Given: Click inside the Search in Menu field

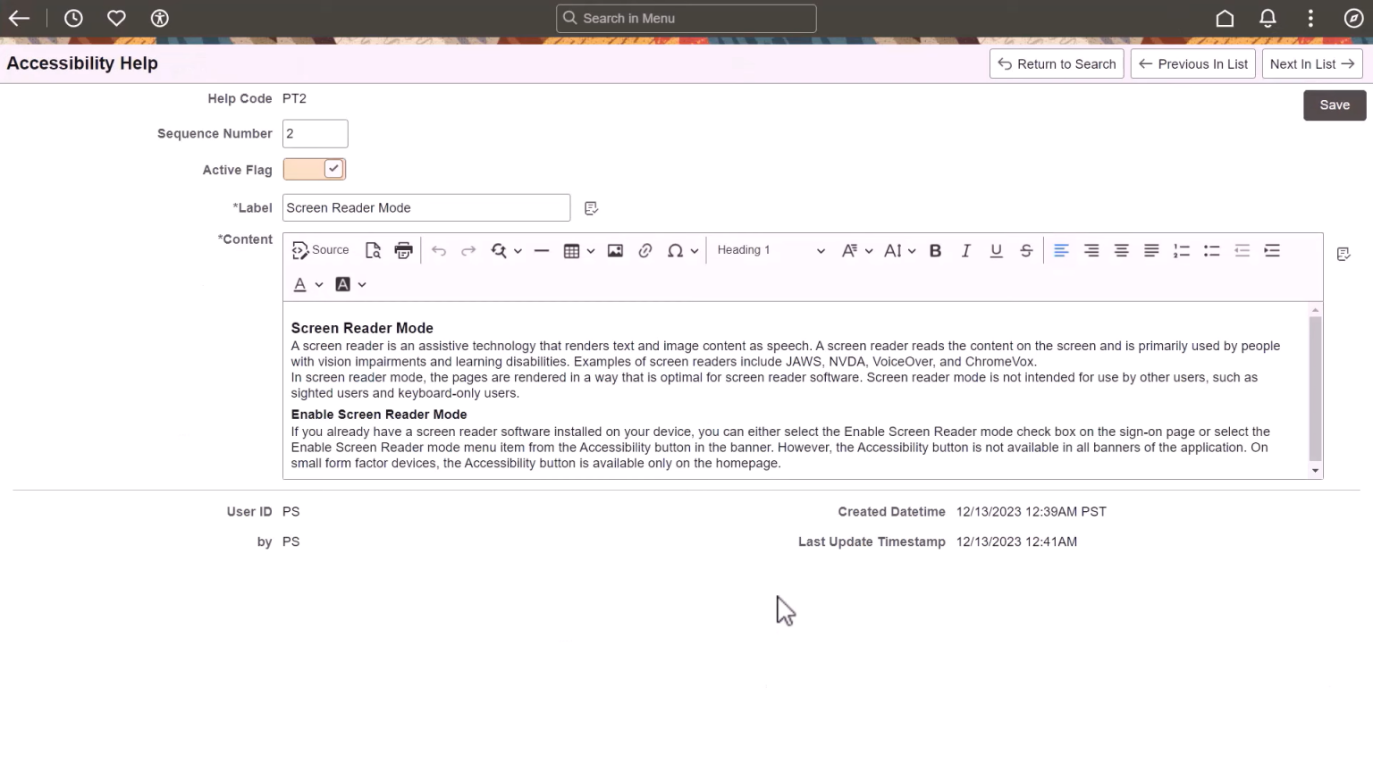Looking at the screenshot, I should tap(686, 18).
